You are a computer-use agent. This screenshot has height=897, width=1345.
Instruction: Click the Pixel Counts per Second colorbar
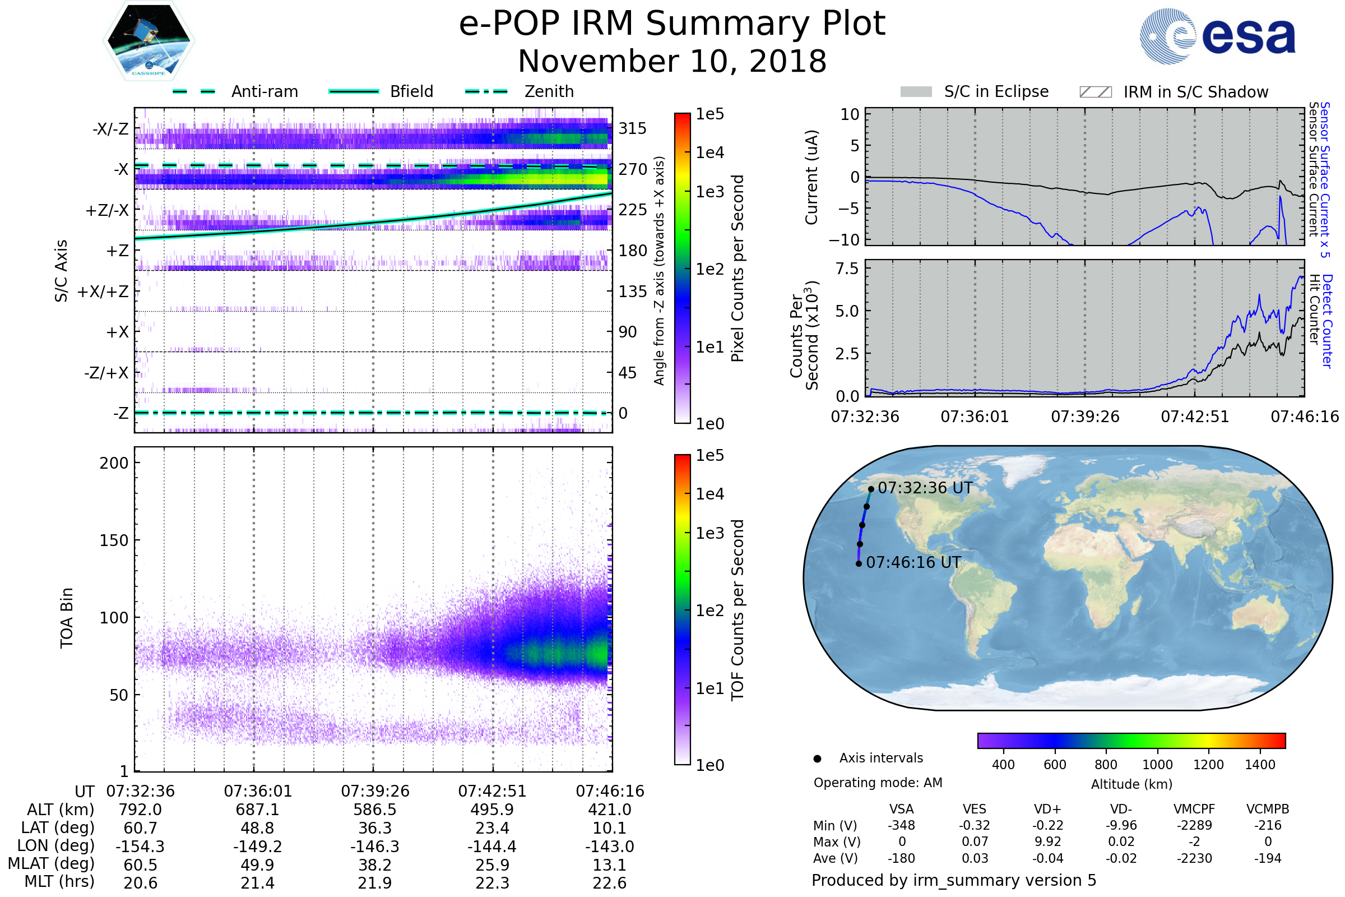682,268
